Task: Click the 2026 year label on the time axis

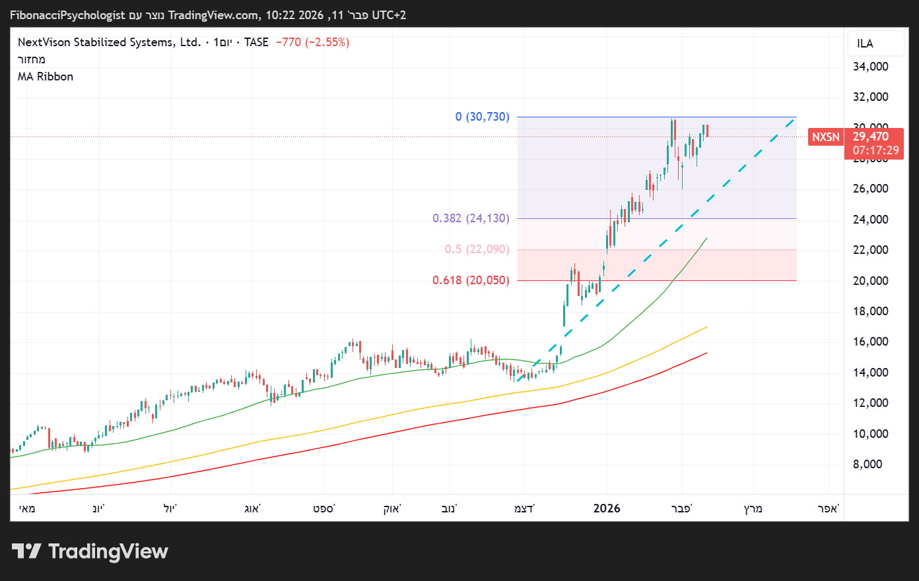Action: 607,508
